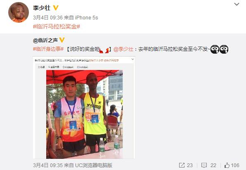Screen dimensions: 246x170
Task: Open the #临沂身边事# hashtag topic
Action: (x=48, y=49)
